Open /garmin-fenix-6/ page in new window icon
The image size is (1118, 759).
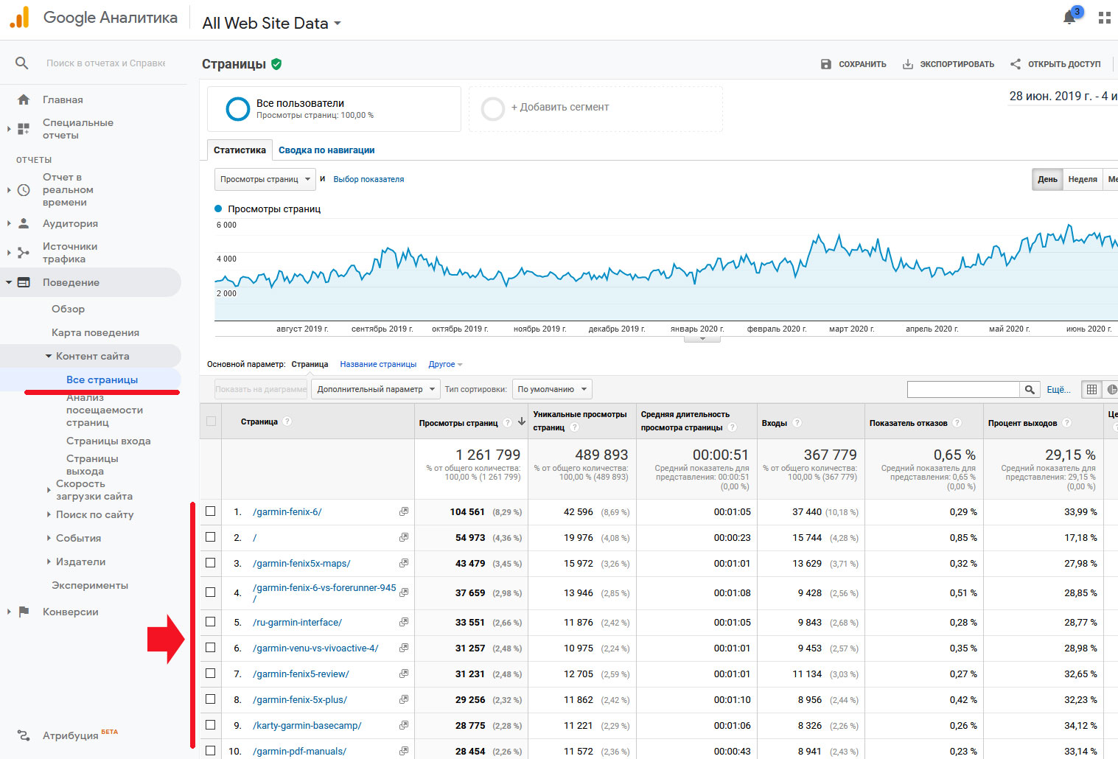coord(404,511)
